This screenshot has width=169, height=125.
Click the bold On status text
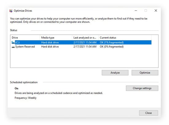(x=16, y=88)
